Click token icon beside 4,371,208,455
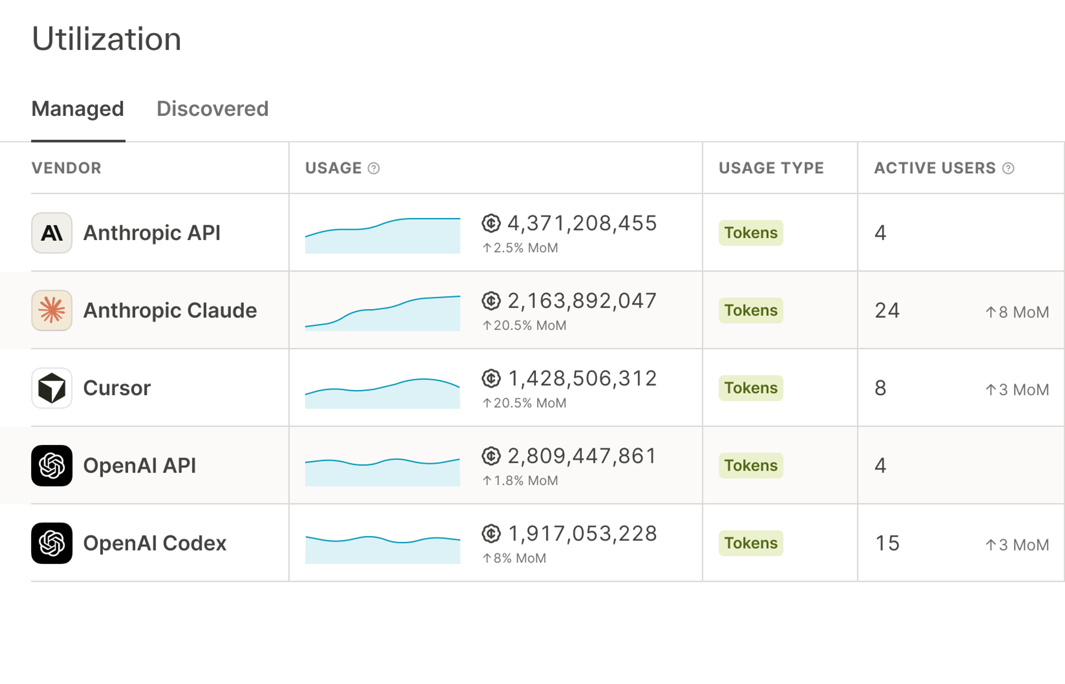The height and width of the screenshot is (684, 1065). (491, 223)
